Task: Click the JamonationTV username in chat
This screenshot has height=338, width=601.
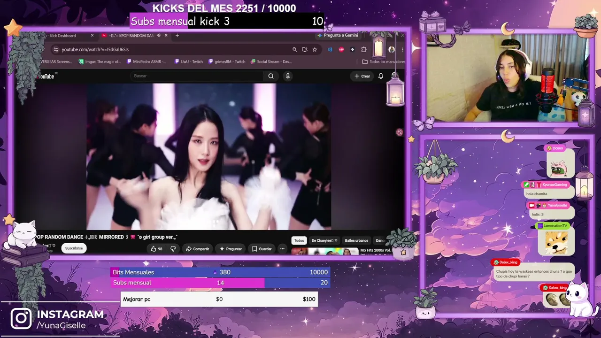Action: pyautogui.click(x=555, y=226)
